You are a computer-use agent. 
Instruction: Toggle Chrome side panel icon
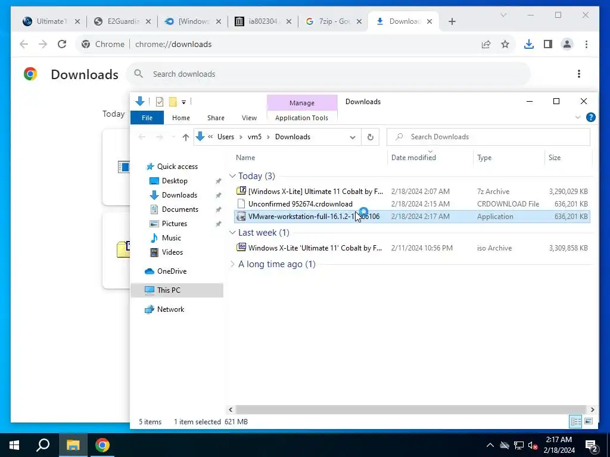[x=548, y=44]
